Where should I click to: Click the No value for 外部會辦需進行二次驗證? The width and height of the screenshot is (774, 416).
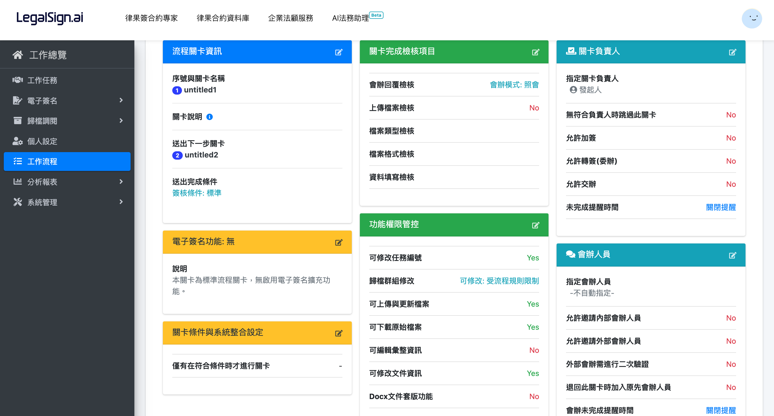pyautogui.click(x=731, y=364)
